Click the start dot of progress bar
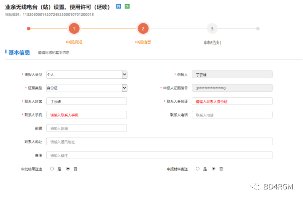Image resolution: width=303 pixels, height=199 pixels. [x=29, y=29]
